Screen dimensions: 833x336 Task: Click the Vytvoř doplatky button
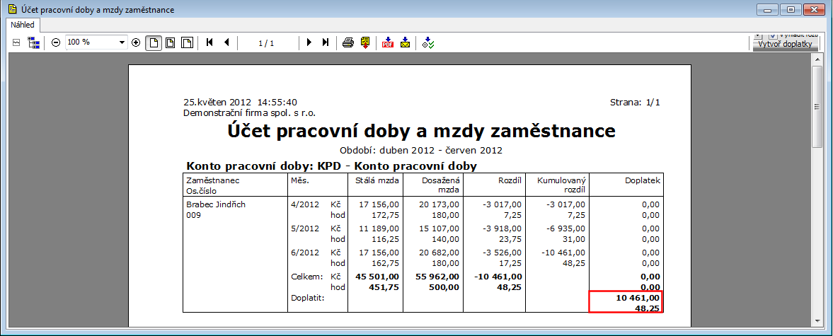pyautogui.click(x=785, y=45)
